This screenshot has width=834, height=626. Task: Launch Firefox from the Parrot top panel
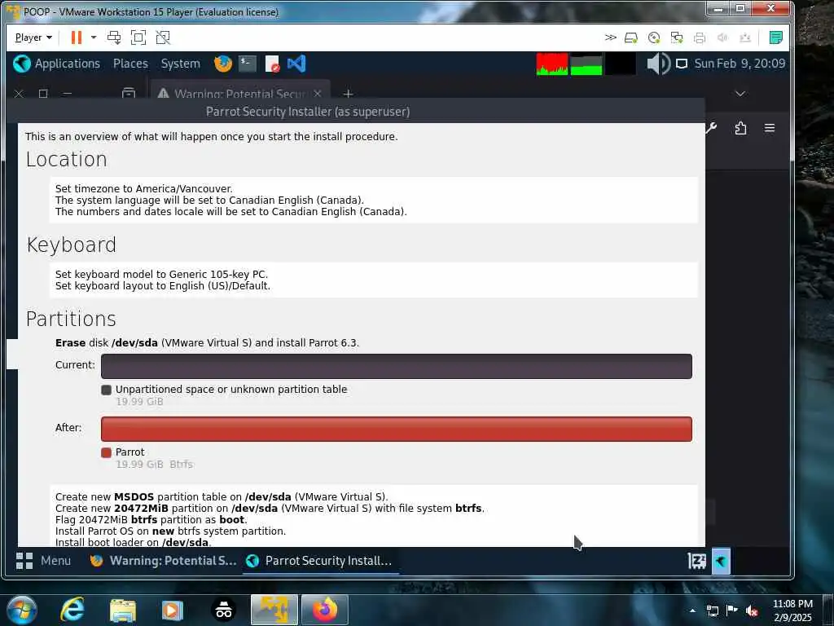[x=223, y=64]
